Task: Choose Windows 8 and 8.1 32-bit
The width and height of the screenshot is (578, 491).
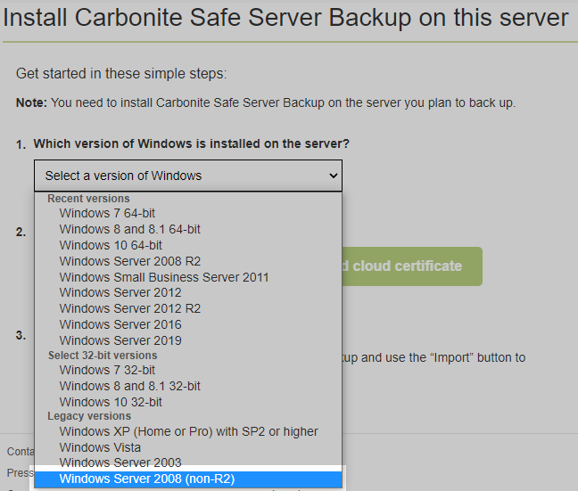Action: 129,386
